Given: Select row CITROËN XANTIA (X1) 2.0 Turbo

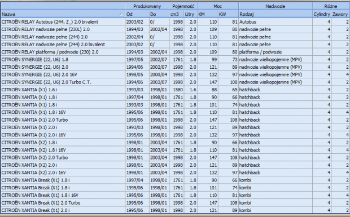Looking at the screenshot, I should (175, 120).
